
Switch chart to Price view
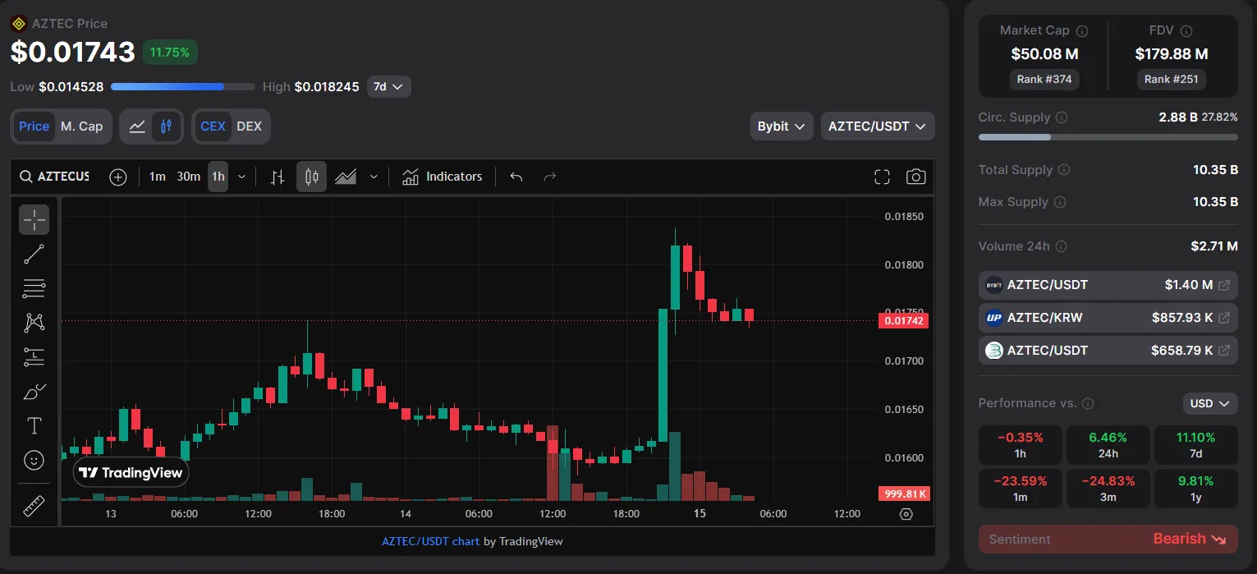tap(34, 126)
